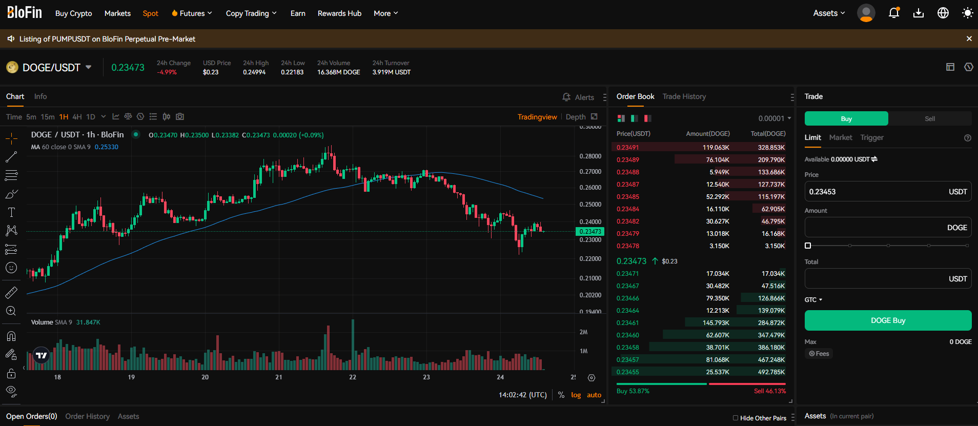Enable the Hide Other Pairs checkbox

(x=736, y=418)
